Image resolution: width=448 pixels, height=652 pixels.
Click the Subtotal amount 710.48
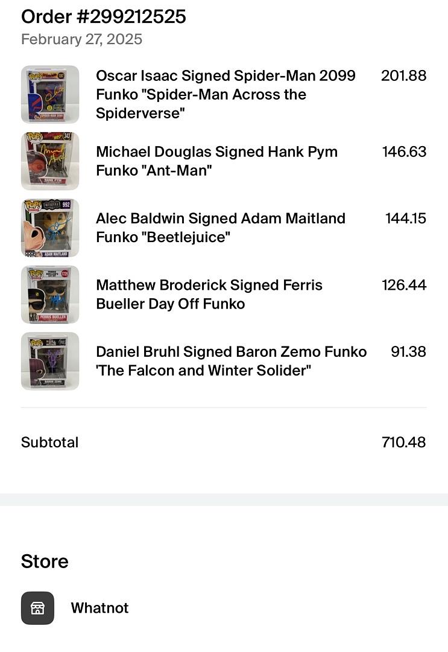pos(403,443)
